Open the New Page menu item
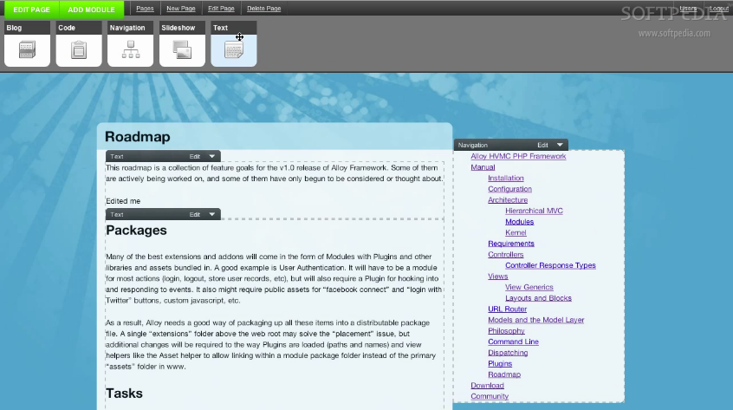This screenshot has height=410, width=733. (x=180, y=9)
